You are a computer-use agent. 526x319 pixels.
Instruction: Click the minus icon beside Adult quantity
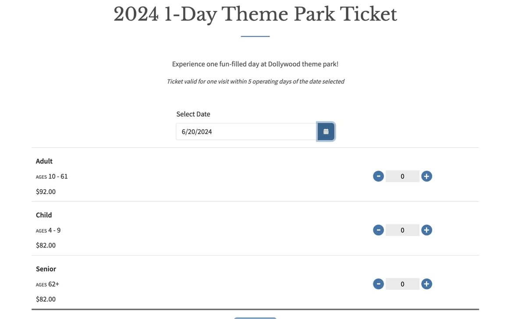(x=378, y=176)
